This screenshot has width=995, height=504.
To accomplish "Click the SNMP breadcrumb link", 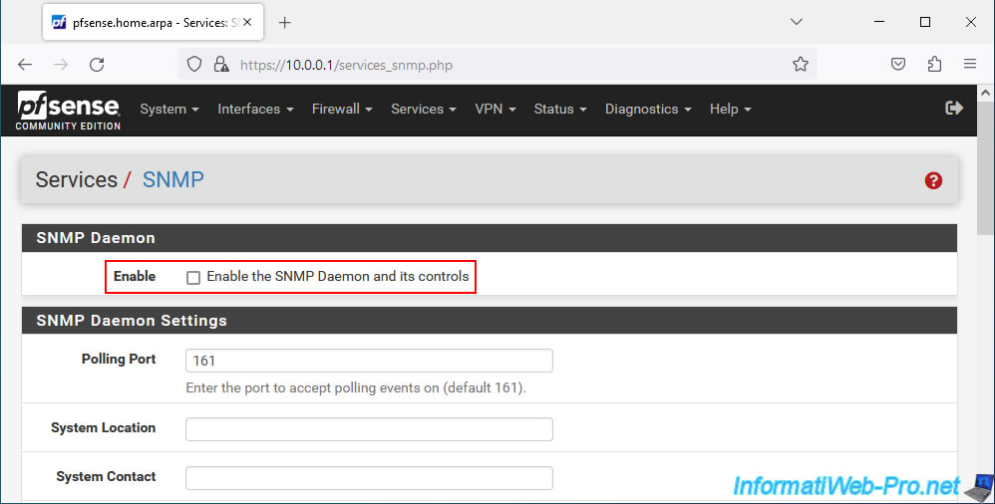I will (x=173, y=180).
